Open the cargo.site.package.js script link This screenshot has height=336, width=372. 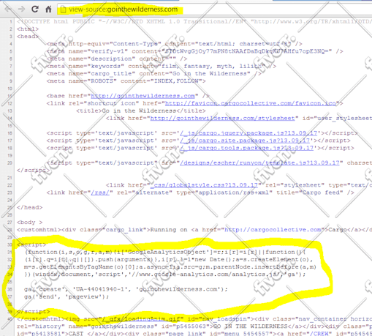(245, 141)
